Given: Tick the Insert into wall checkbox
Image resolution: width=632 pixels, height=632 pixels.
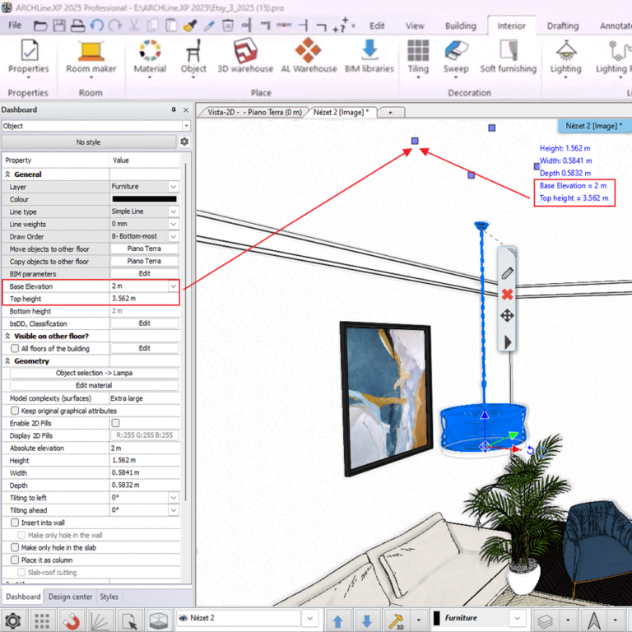Looking at the screenshot, I should pos(15,523).
